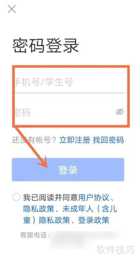Open the 未成年人（含儿童）隐私政策 link
Image resolution: width=136 pixels, height=260 pixels.
coord(70,215)
